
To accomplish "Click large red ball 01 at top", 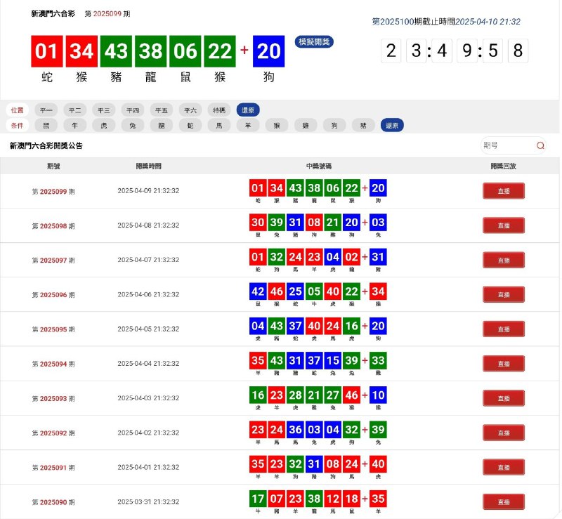I will (47, 51).
